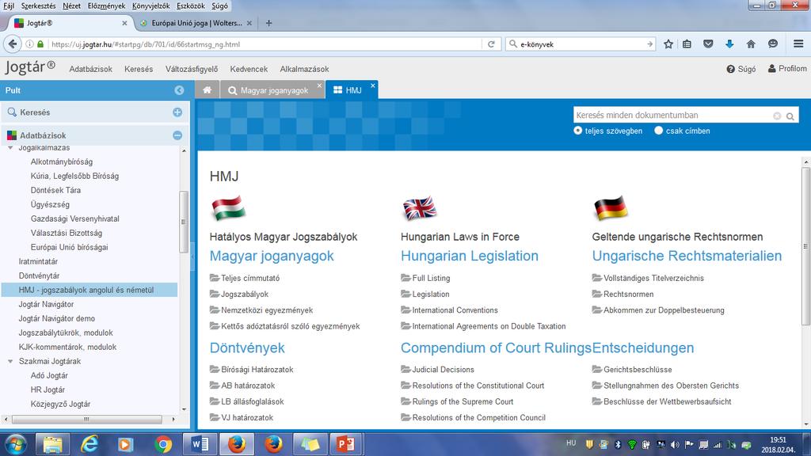Viewport: 811px width, 456px height.
Task: Open Keresés menu in top navigation
Action: pyautogui.click(x=139, y=69)
